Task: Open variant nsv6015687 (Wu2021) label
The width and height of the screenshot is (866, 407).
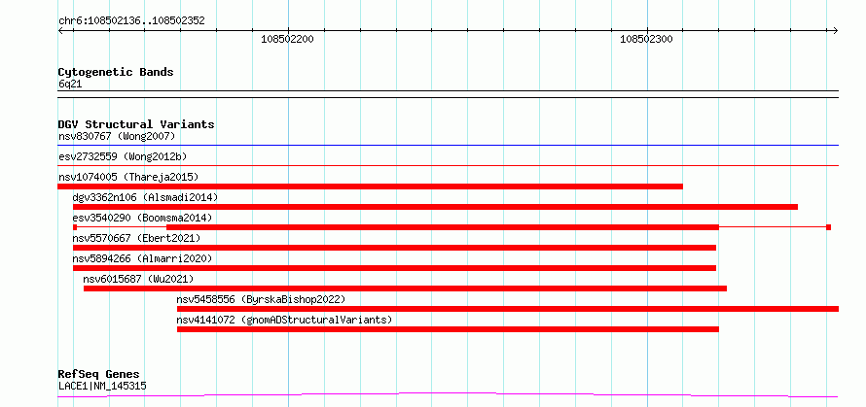Action: (138, 279)
